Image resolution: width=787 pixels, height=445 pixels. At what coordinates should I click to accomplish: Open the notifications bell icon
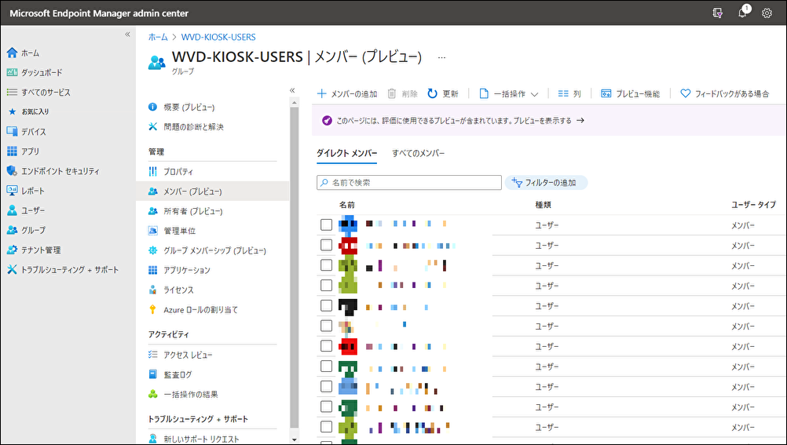point(743,13)
